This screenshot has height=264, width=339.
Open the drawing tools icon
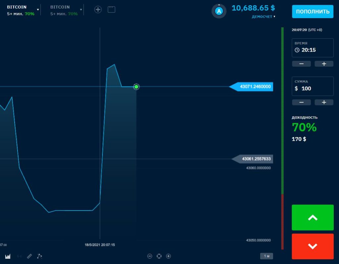pos(39,256)
